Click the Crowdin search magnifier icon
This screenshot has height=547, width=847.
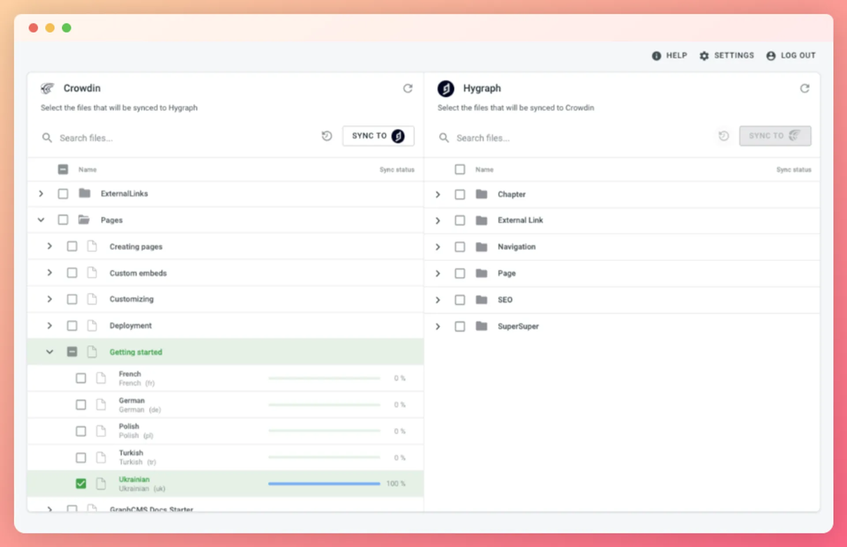click(x=47, y=138)
